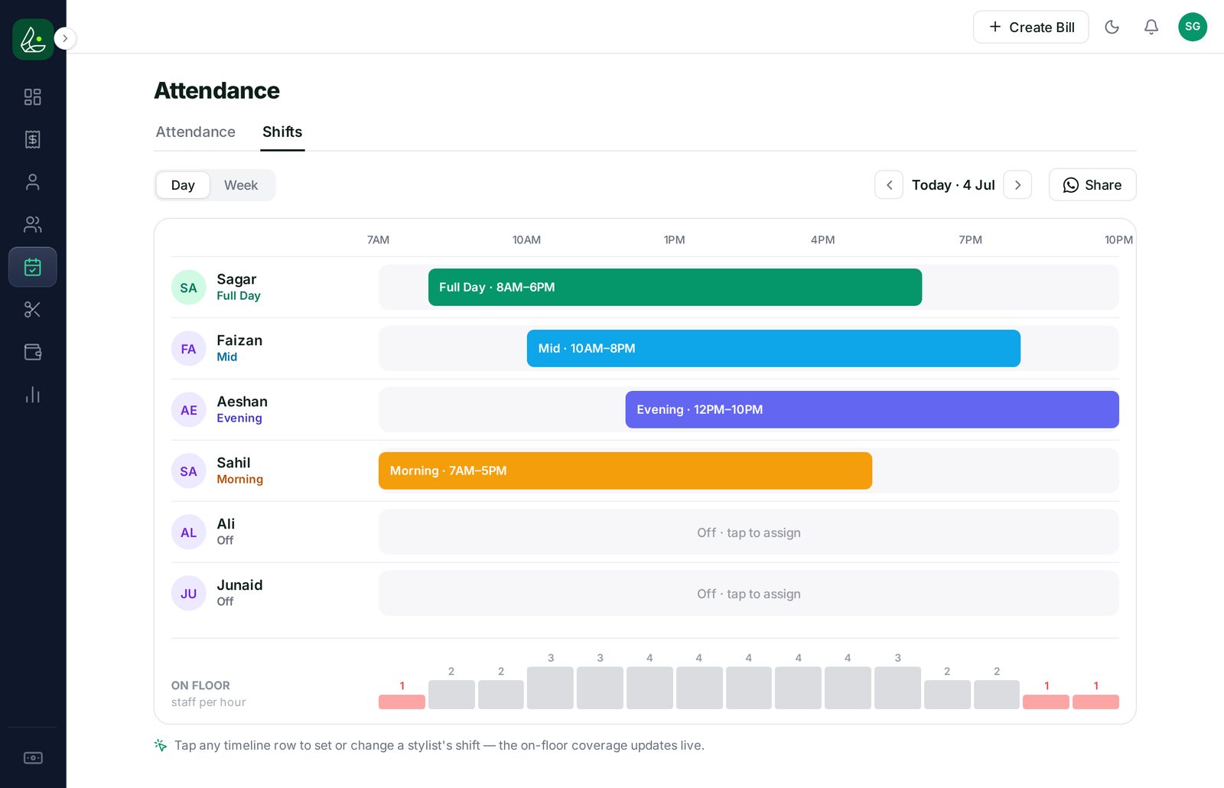Viewport: 1224px width, 788px height.
Task: Share the schedule via WhatsApp
Action: point(1092,185)
